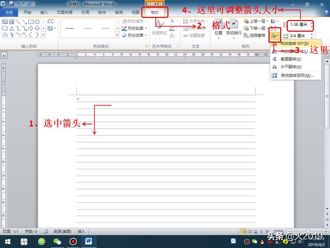Select the 自动换行 (Wrap Text) icon
Image resolution: width=330 pixels, height=248 pixels.
click(233, 25)
